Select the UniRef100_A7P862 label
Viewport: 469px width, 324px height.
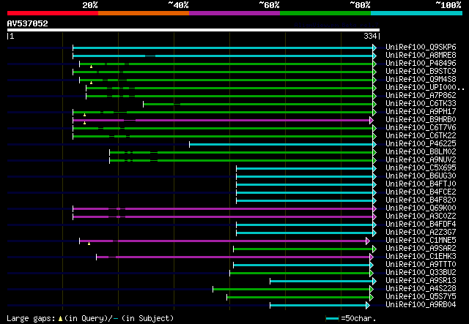pos(421,96)
